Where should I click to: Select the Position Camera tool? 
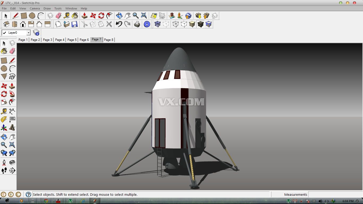tap(4, 162)
